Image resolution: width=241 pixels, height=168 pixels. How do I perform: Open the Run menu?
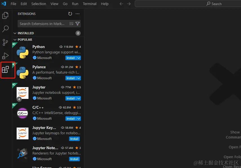point(75,4)
